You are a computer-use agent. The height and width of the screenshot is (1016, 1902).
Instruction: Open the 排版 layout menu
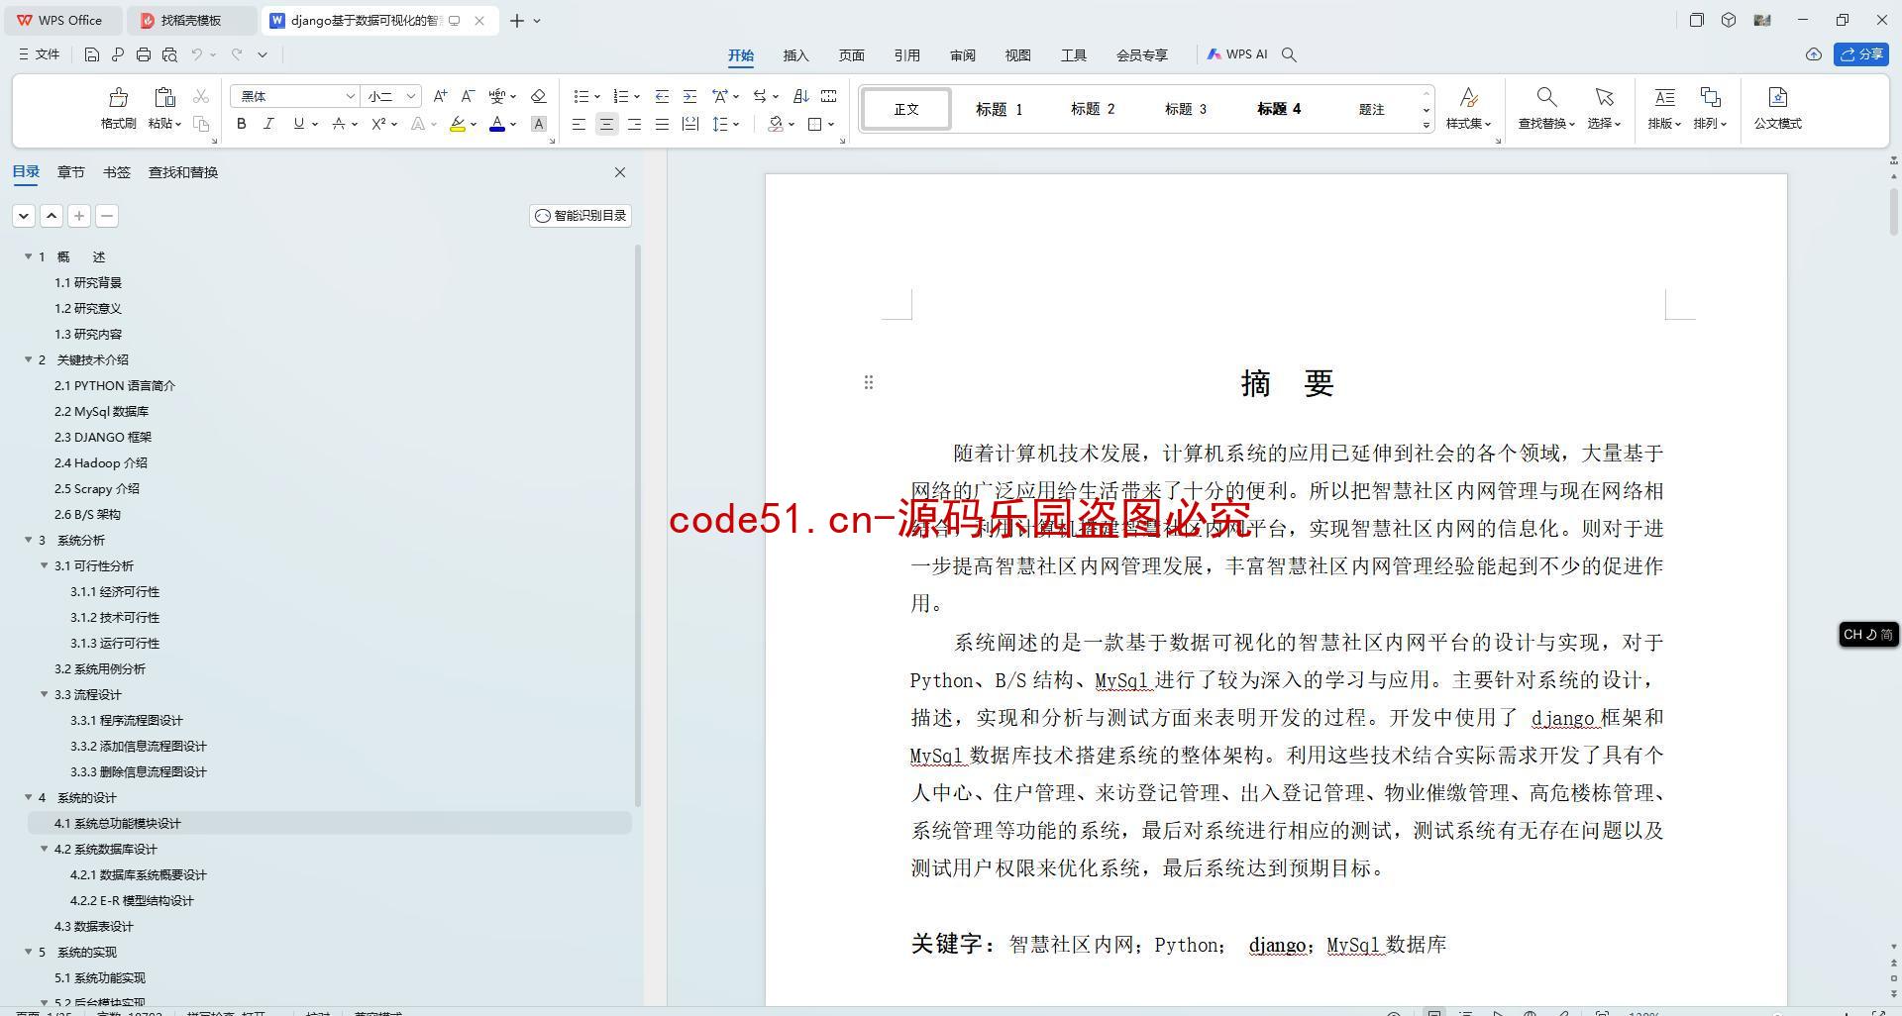point(1664,108)
